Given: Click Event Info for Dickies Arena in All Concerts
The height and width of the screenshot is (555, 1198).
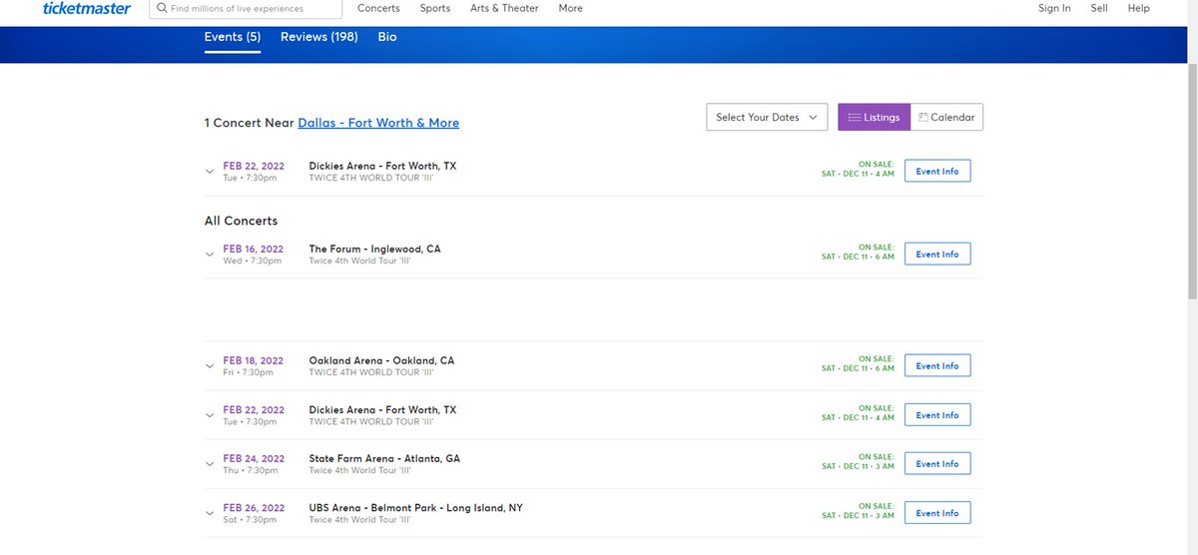Looking at the screenshot, I should [x=937, y=414].
